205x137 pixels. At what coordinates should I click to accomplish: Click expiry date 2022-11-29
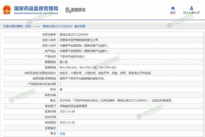[x=67, y=123]
